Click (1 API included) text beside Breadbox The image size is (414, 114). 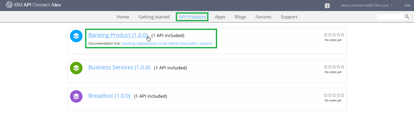click(x=150, y=96)
